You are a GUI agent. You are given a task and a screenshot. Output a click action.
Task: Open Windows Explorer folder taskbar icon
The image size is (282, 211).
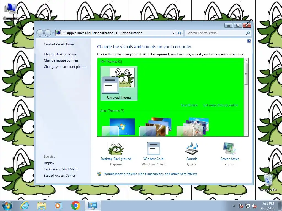coord(42,206)
